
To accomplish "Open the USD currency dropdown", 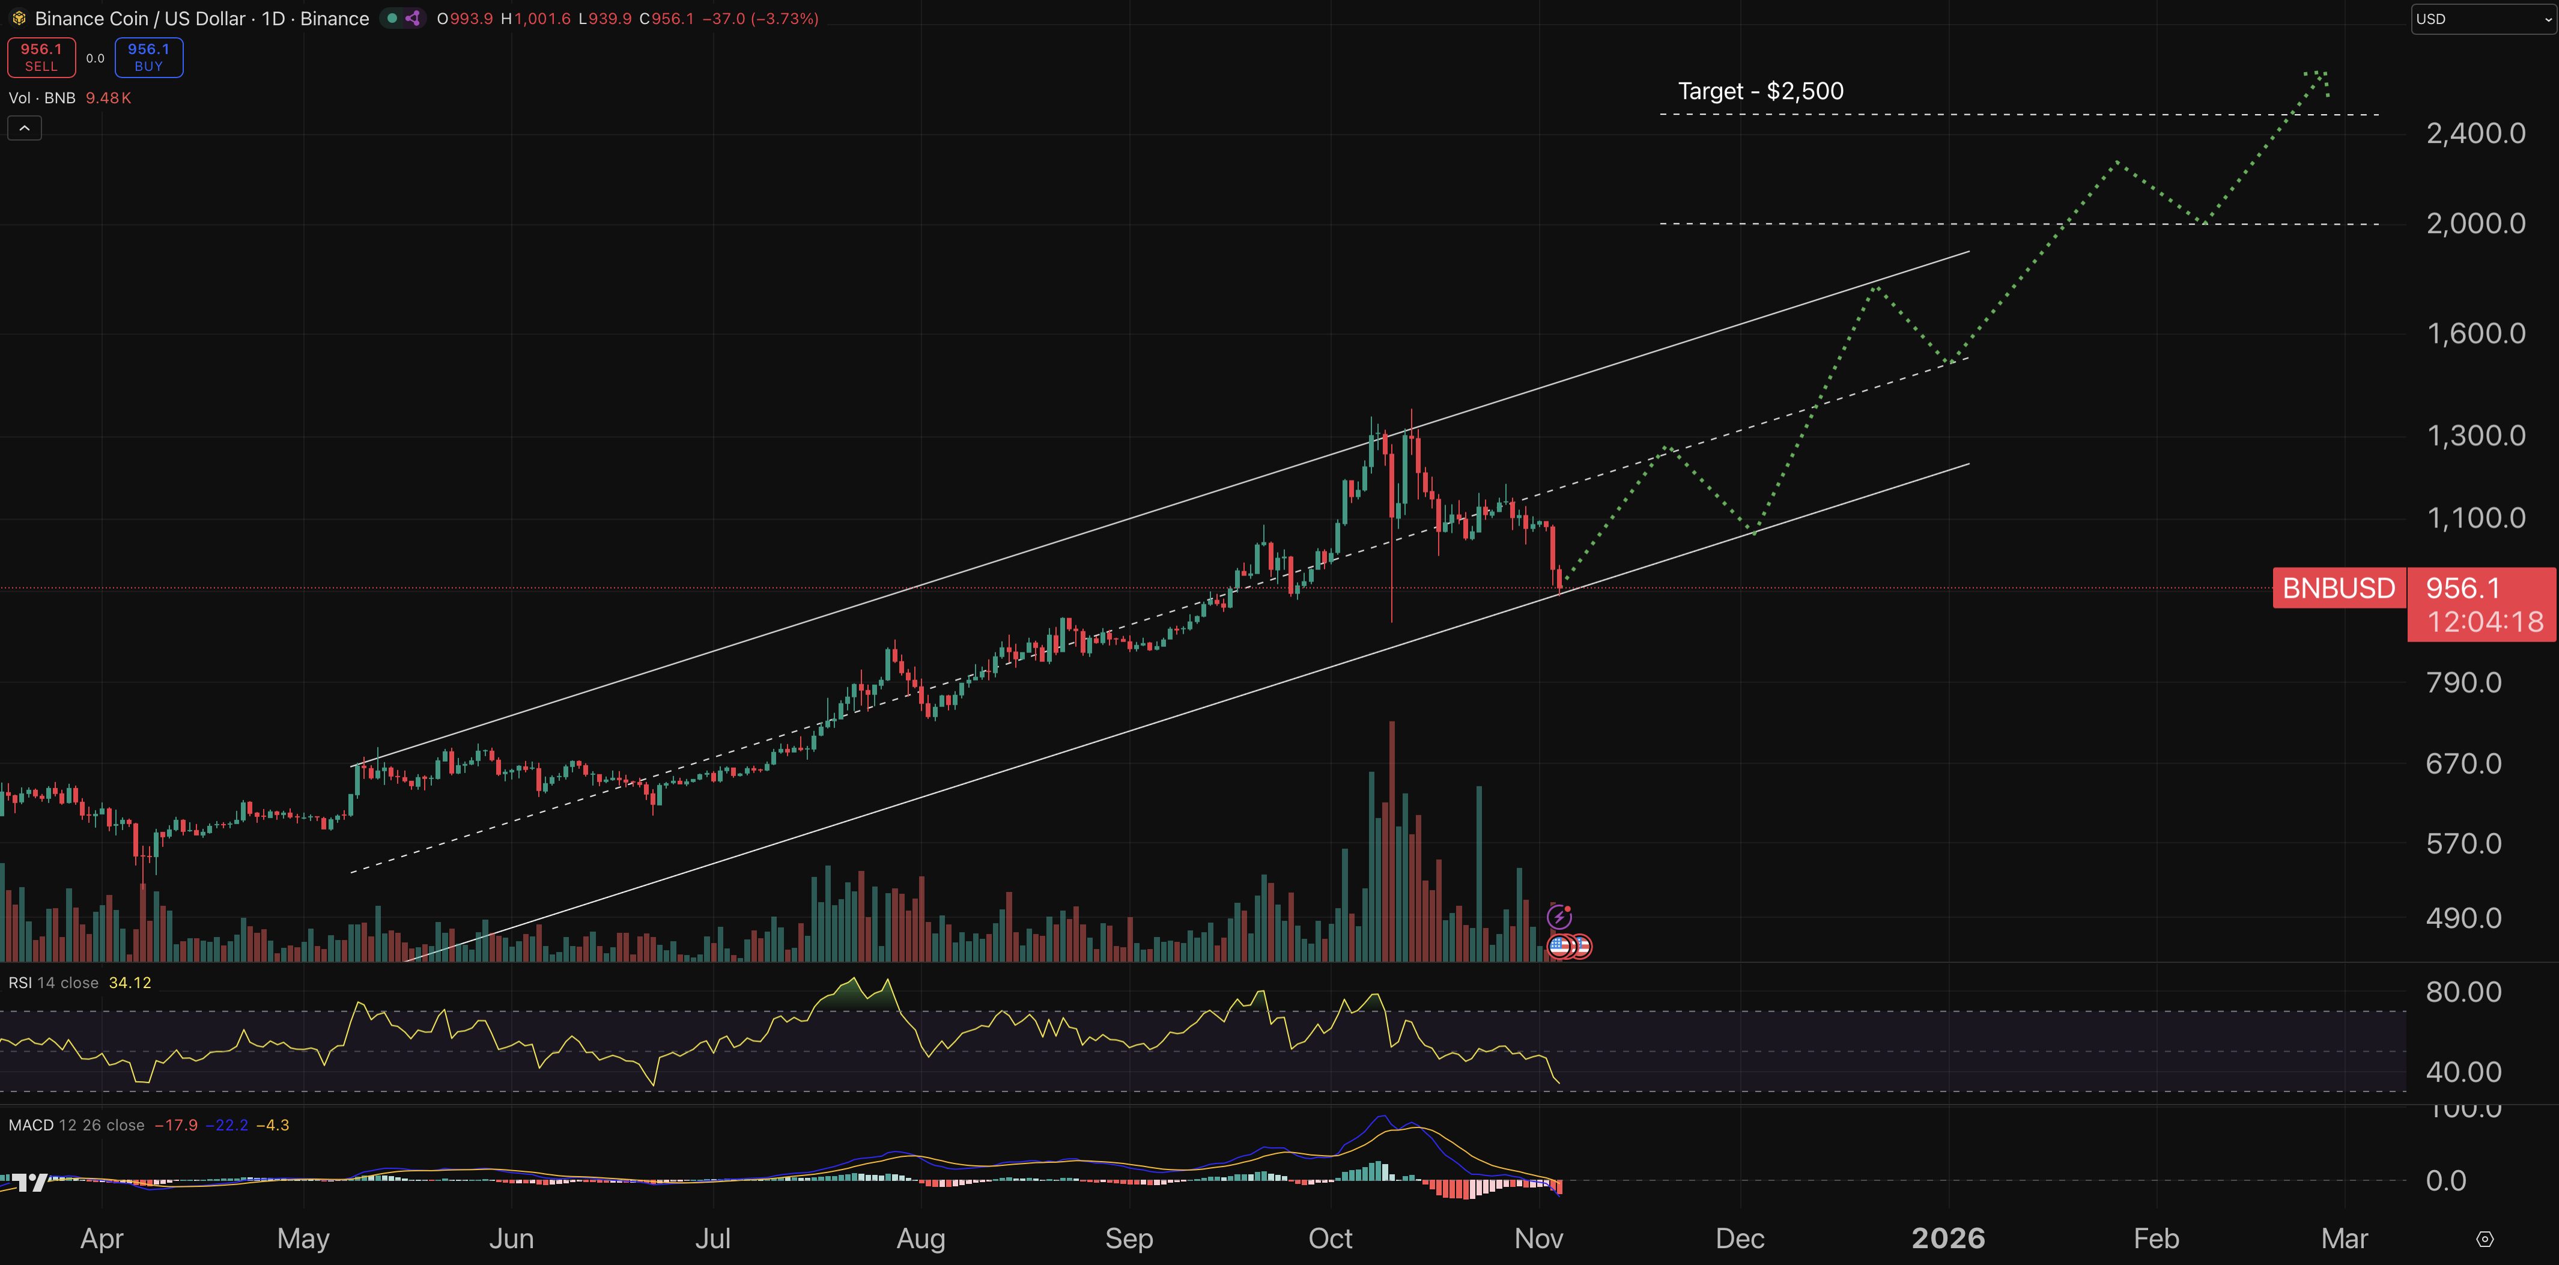I will tap(2482, 19).
